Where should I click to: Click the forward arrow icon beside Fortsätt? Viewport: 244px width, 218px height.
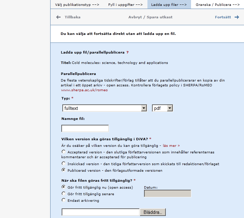tap(237, 17)
